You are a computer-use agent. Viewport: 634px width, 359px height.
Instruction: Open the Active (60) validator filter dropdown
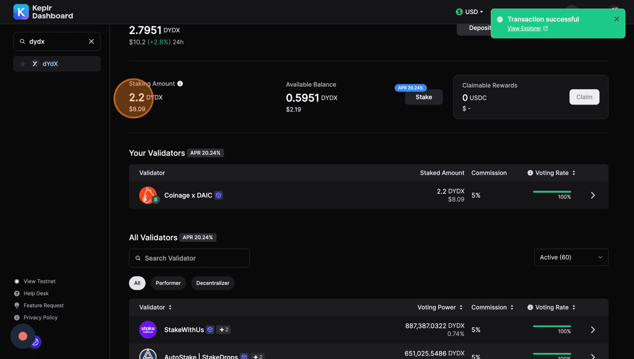pyautogui.click(x=571, y=257)
